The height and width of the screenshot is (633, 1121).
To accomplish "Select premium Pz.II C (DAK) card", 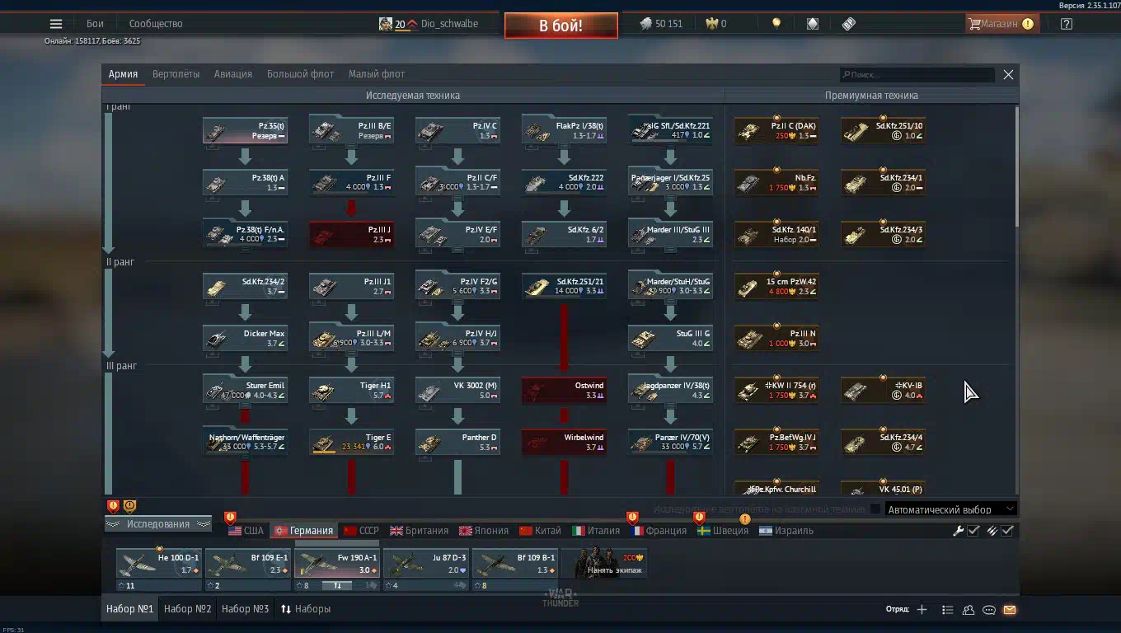I will (776, 130).
